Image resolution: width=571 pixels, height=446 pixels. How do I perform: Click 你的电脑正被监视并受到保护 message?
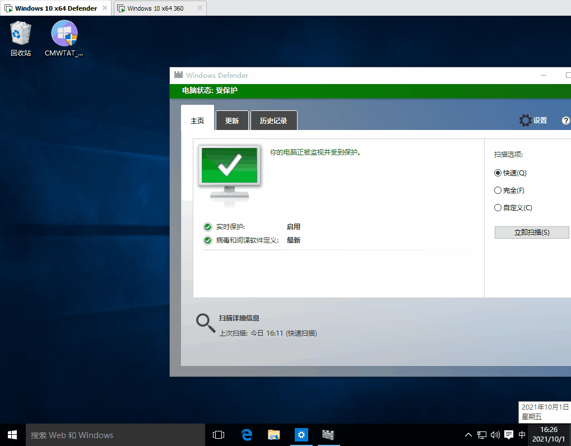point(315,152)
